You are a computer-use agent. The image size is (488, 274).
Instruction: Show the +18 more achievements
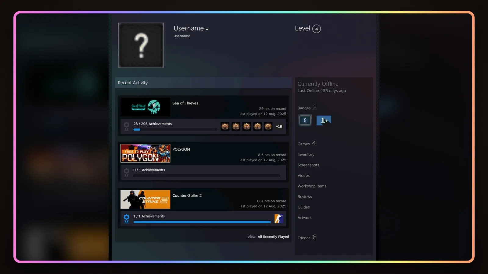click(279, 127)
